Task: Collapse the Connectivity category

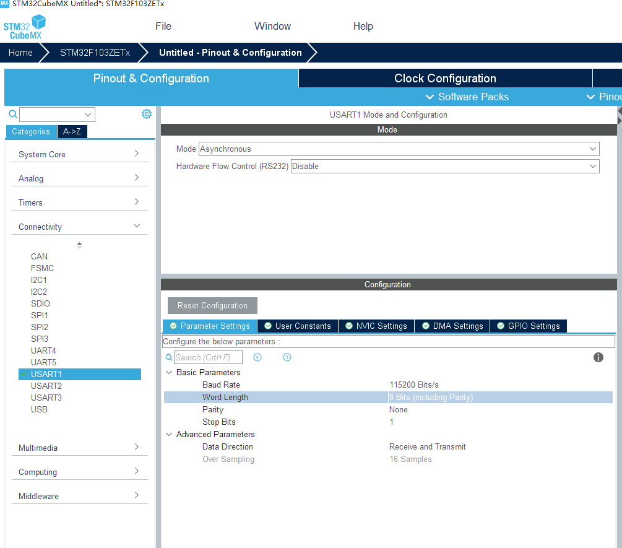Action: tap(79, 227)
